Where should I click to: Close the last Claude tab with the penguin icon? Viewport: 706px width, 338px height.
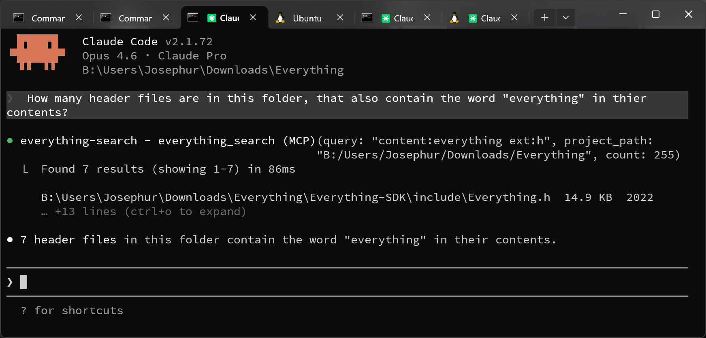pos(514,18)
